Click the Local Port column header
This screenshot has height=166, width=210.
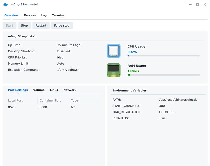coord(21,100)
